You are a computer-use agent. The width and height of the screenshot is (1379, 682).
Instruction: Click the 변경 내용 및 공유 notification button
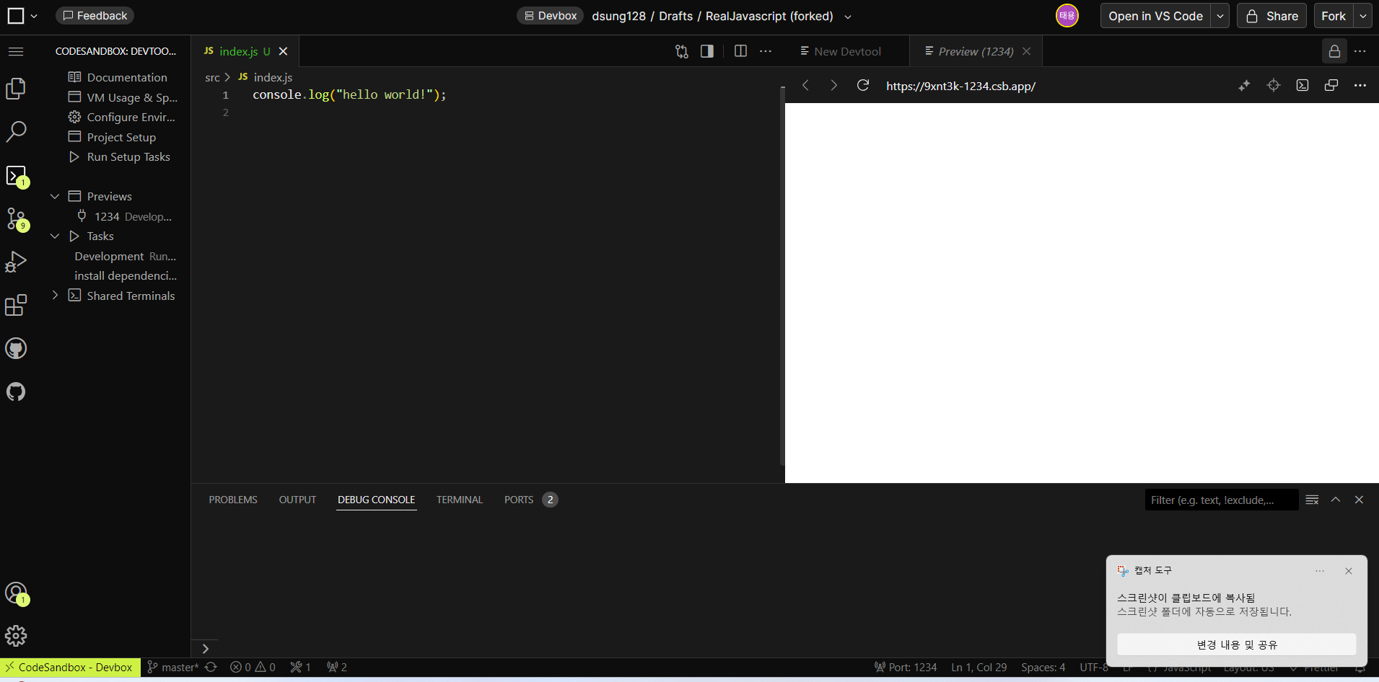(x=1237, y=645)
